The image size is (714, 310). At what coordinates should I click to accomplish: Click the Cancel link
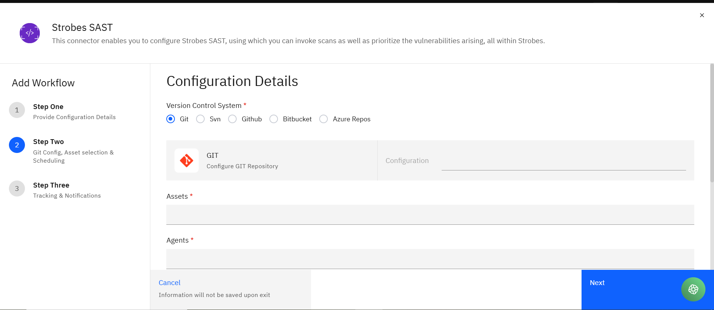coord(170,283)
